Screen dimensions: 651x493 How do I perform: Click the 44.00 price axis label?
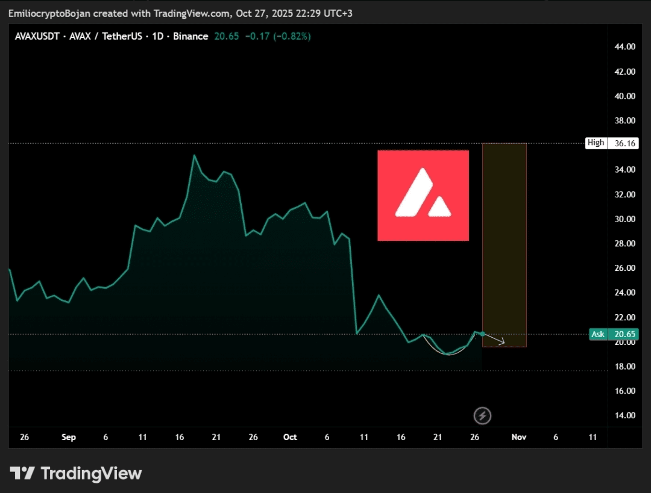[x=625, y=47]
